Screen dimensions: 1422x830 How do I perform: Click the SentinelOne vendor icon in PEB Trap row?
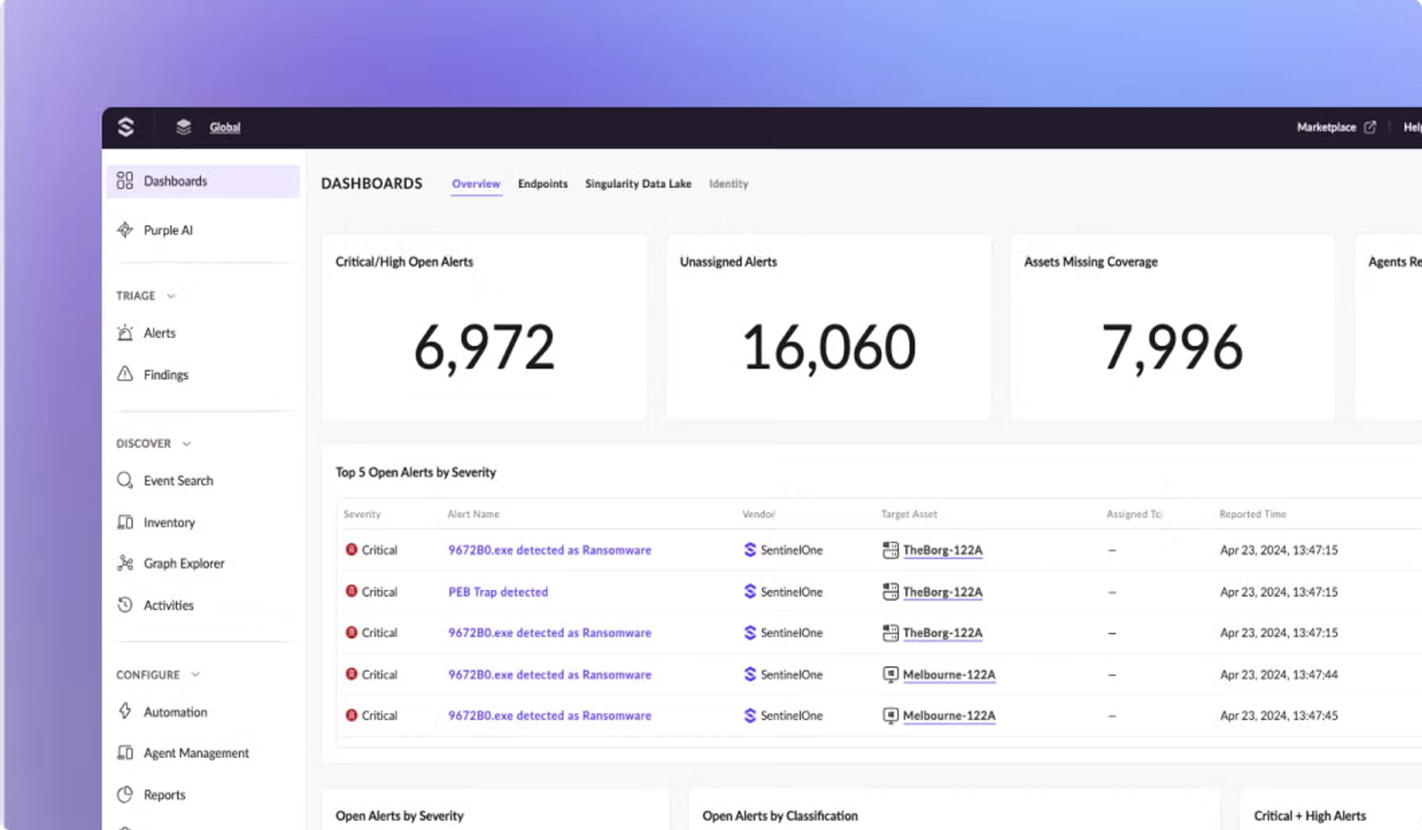coord(750,591)
